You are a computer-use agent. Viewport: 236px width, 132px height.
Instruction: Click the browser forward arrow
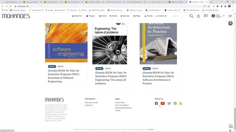[7, 6]
